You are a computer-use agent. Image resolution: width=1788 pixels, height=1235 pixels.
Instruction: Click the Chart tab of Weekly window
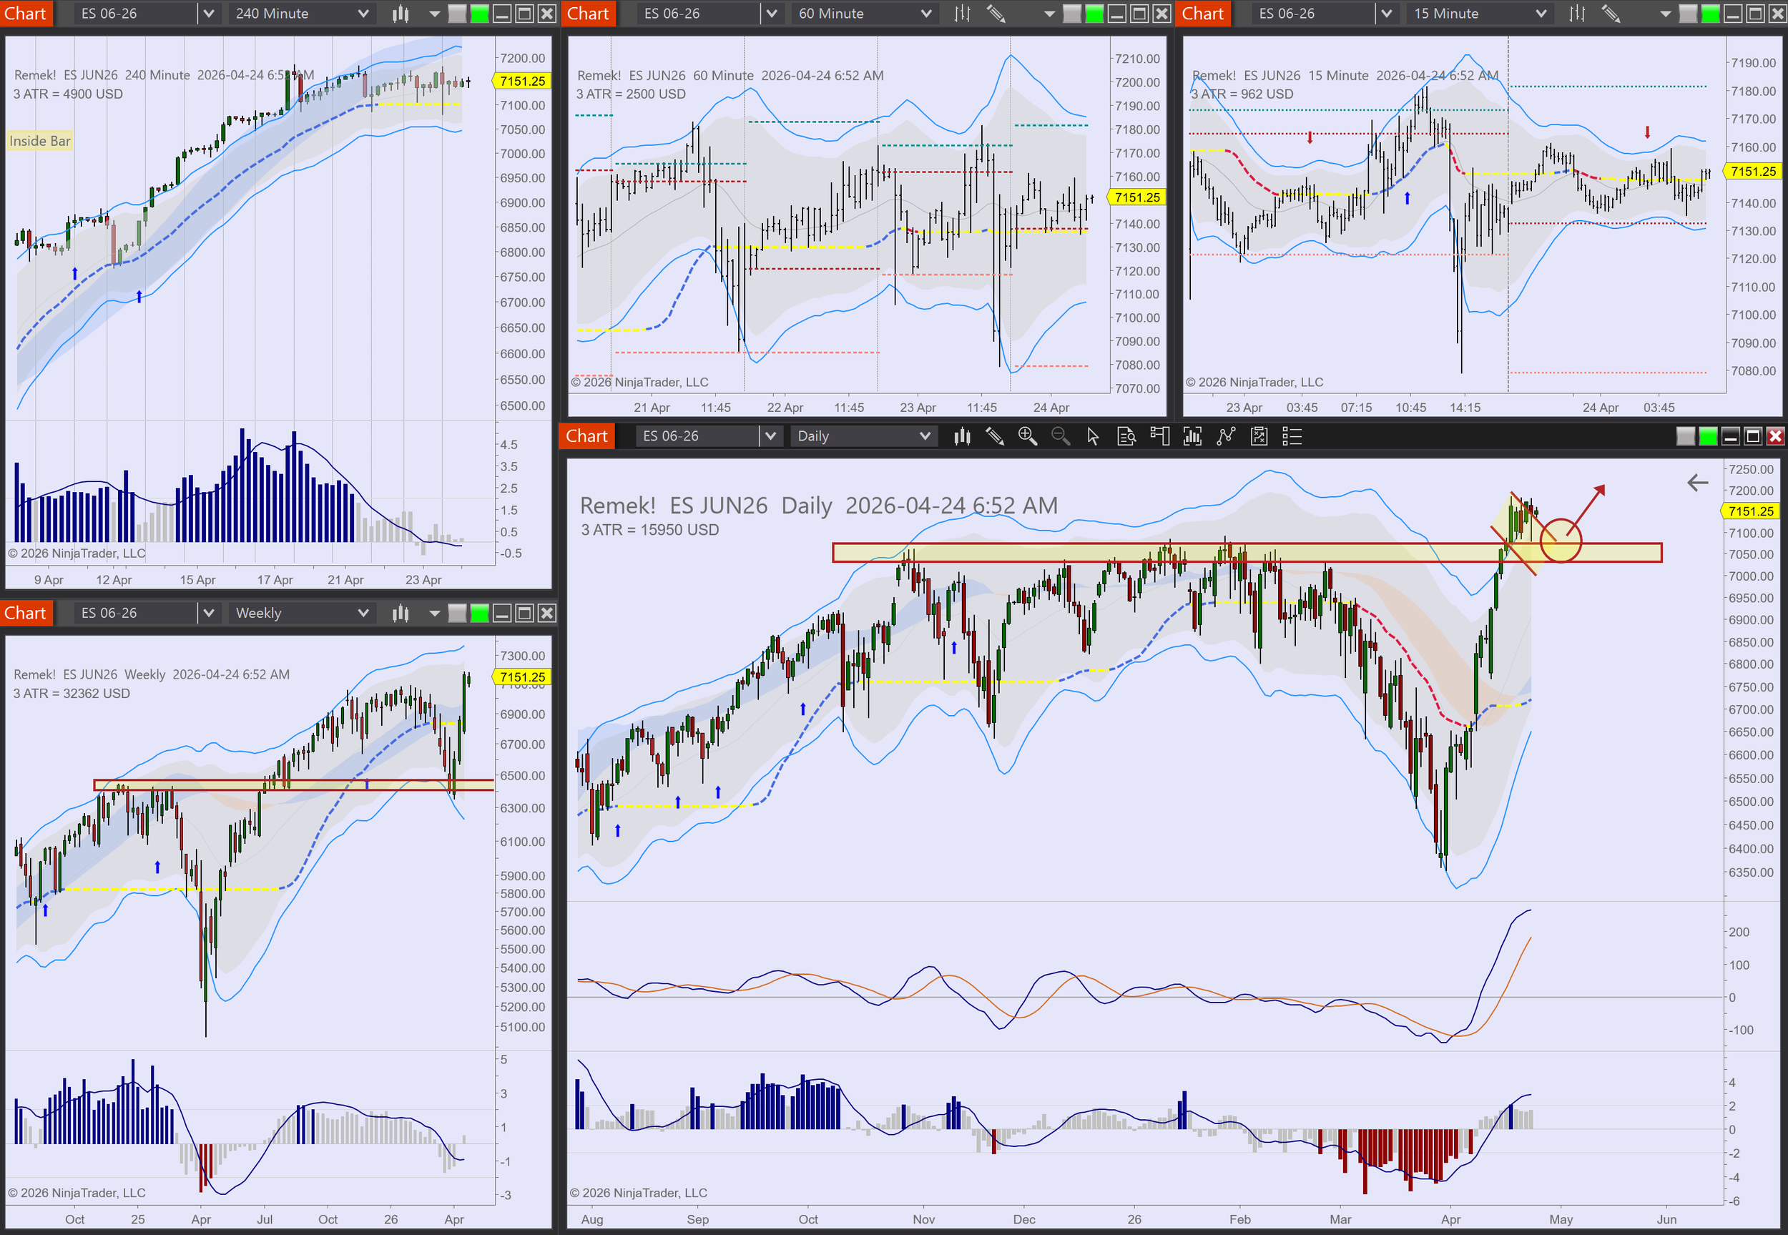[x=26, y=613]
